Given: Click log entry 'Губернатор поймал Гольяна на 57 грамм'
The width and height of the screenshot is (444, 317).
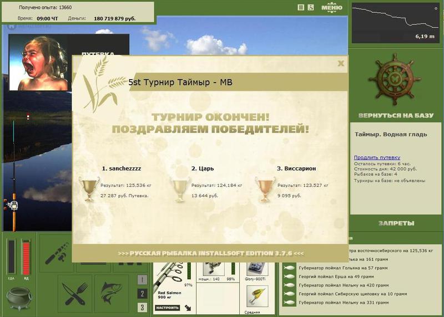Looking at the screenshot, I should (x=343, y=268).
